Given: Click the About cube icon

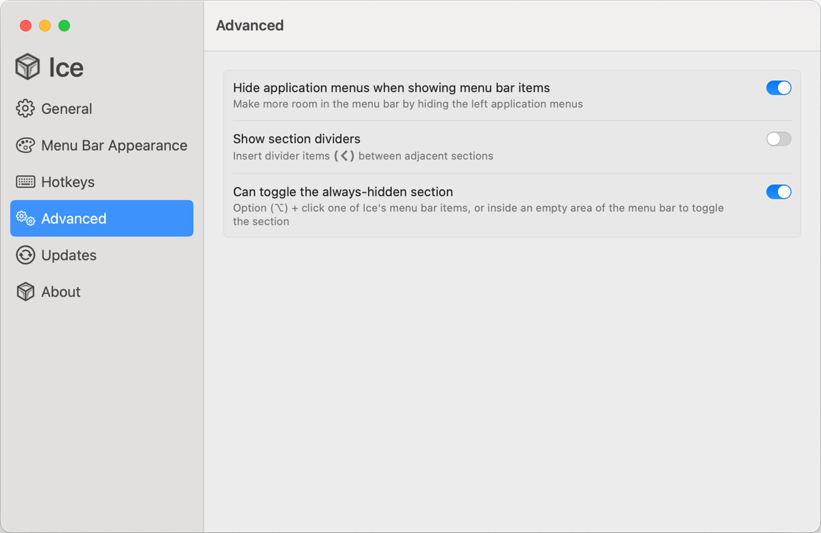Looking at the screenshot, I should pyautogui.click(x=25, y=292).
